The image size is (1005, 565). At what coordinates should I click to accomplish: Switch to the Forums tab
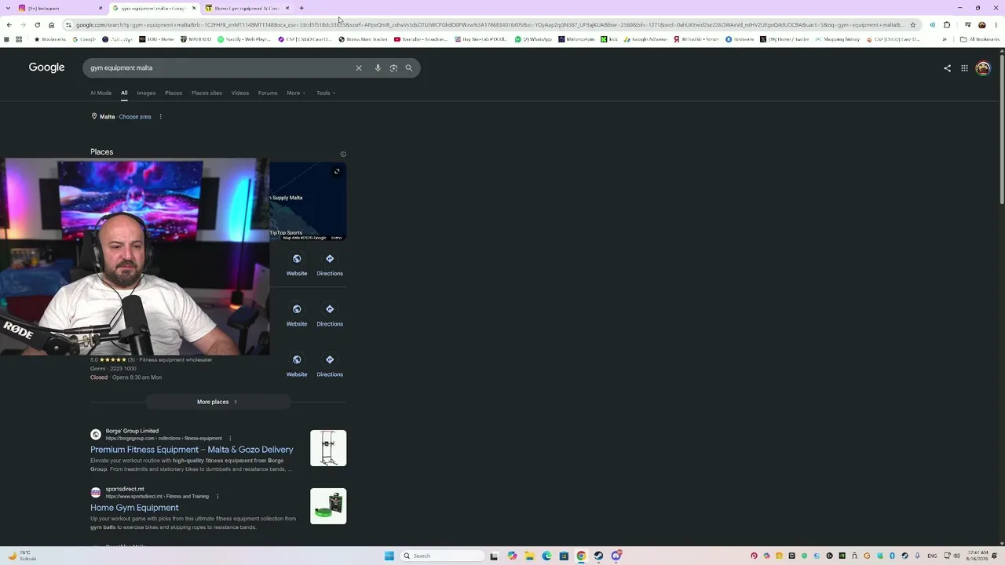268,93
